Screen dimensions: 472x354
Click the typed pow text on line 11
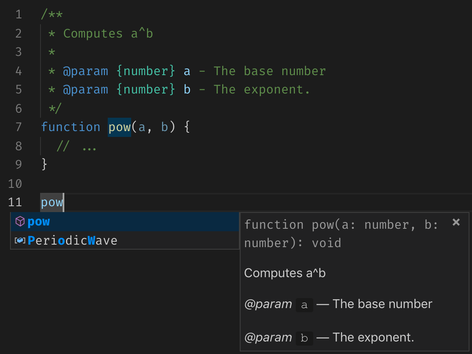point(52,202)
